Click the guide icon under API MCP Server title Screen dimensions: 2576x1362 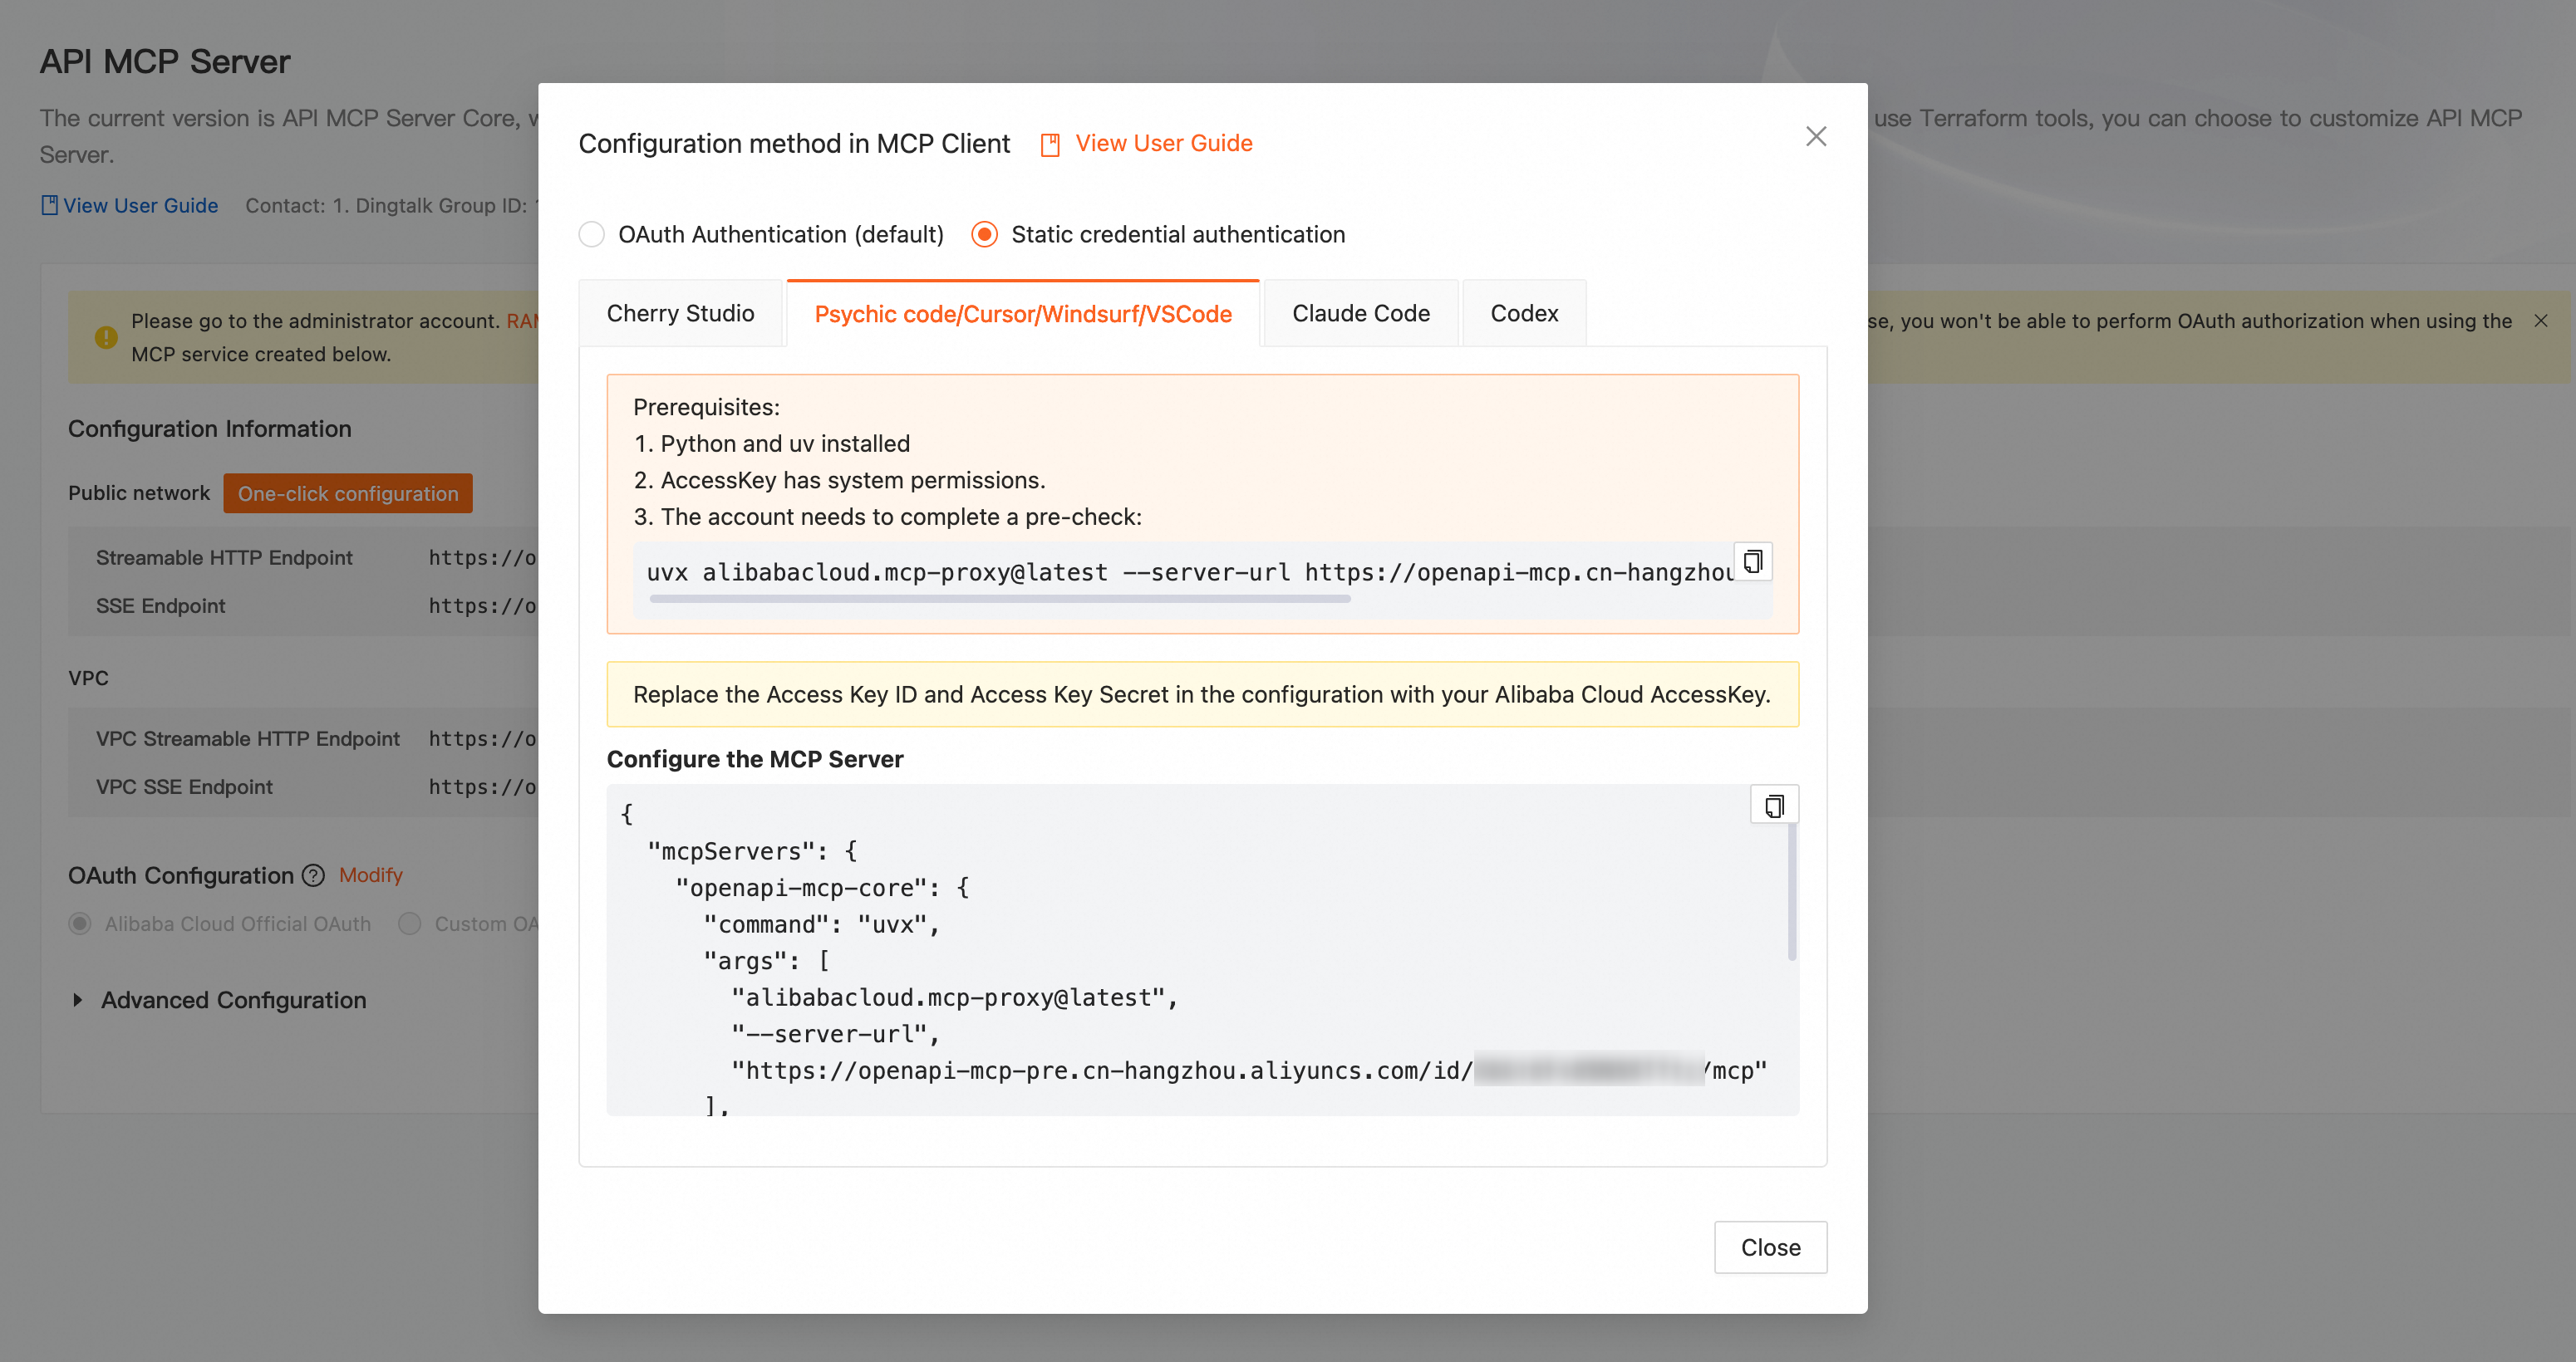coord(49,206)
